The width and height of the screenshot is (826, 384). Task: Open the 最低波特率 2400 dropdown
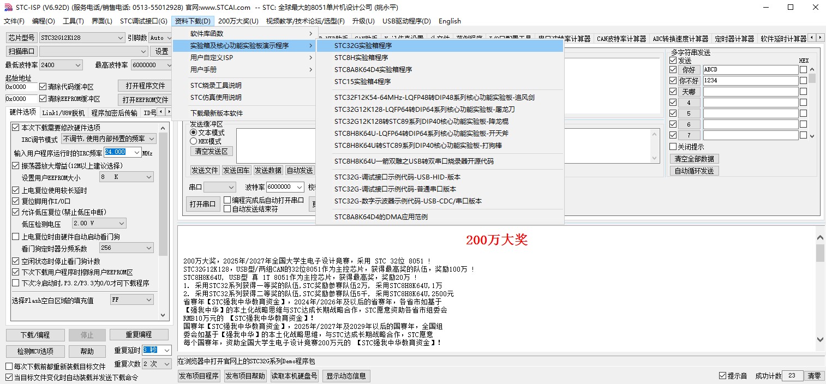coord(61,65)
